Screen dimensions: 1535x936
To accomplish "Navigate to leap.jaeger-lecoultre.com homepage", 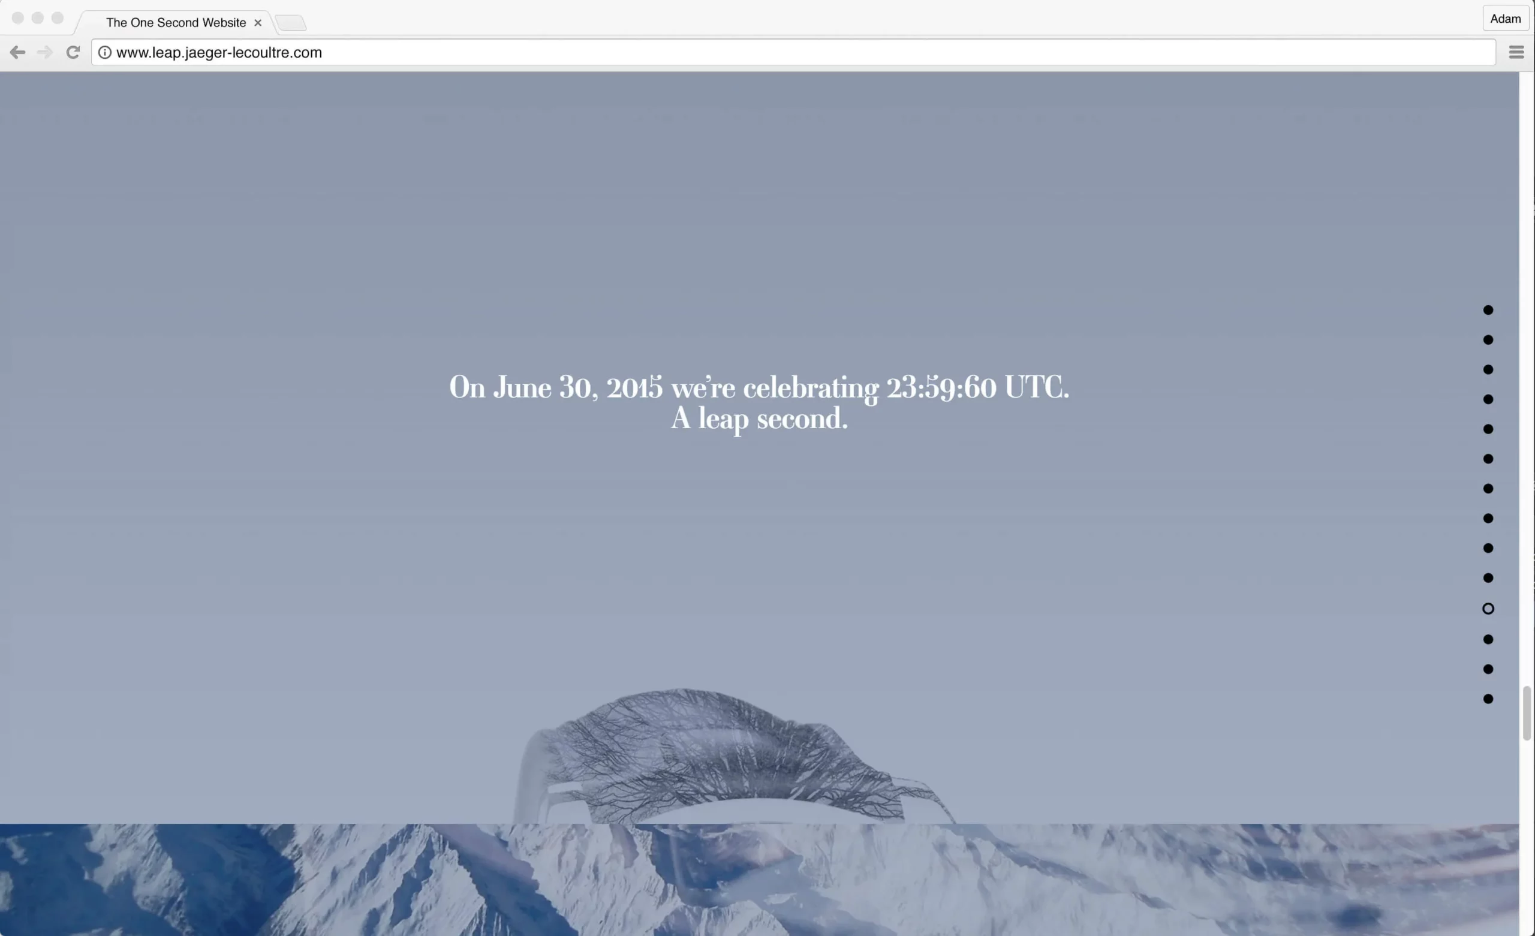I will coord(1489,309).
